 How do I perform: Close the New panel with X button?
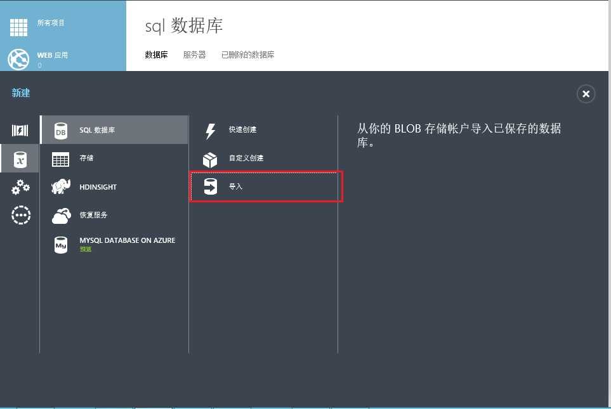(586, 94)
